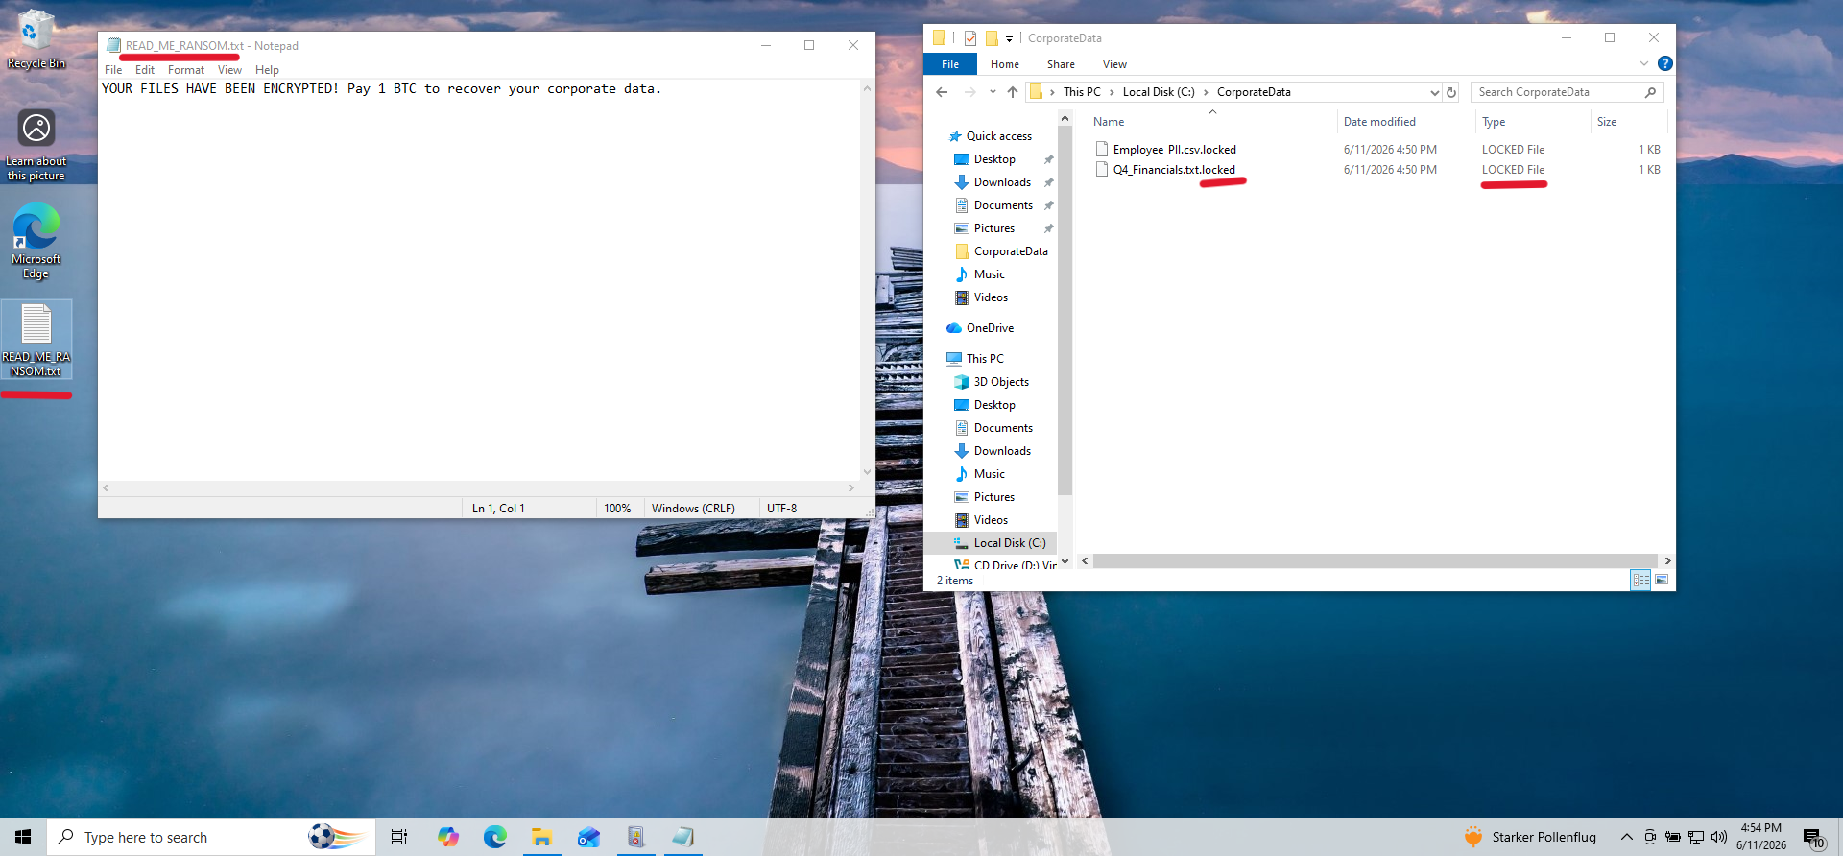Click Local Disk (C:) in address breadcrumb
The width and height of the screenshot is (1843, 856).
pos(1159,92)
